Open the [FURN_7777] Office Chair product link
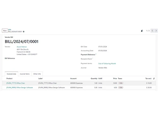The height and width of the screenshot is (118, 158). [15, 83]
